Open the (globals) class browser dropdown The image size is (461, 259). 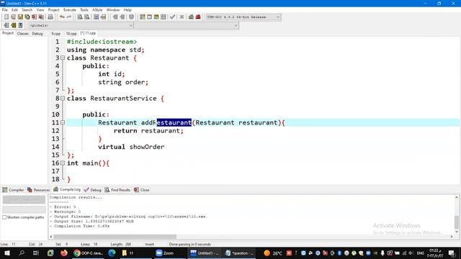pos(81,26)
